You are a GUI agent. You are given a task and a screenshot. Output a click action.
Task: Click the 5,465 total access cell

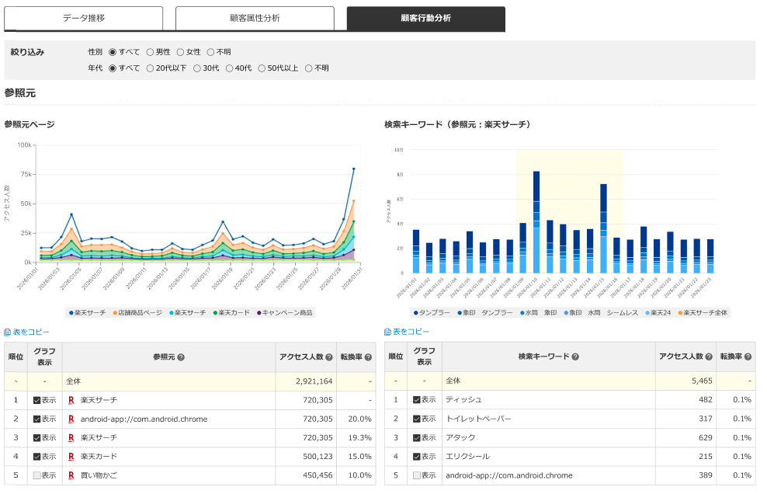pos(685,381)
